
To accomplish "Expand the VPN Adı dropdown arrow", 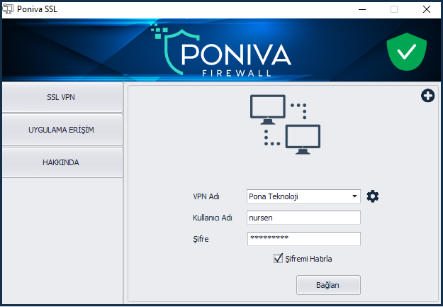I will click(354, 196).
